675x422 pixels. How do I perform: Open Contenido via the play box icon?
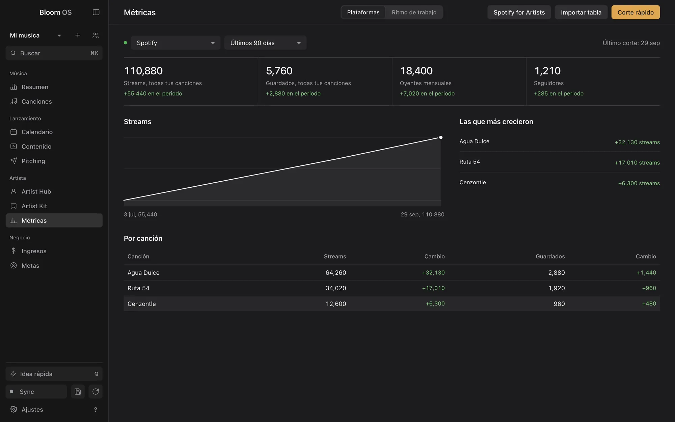13,146
